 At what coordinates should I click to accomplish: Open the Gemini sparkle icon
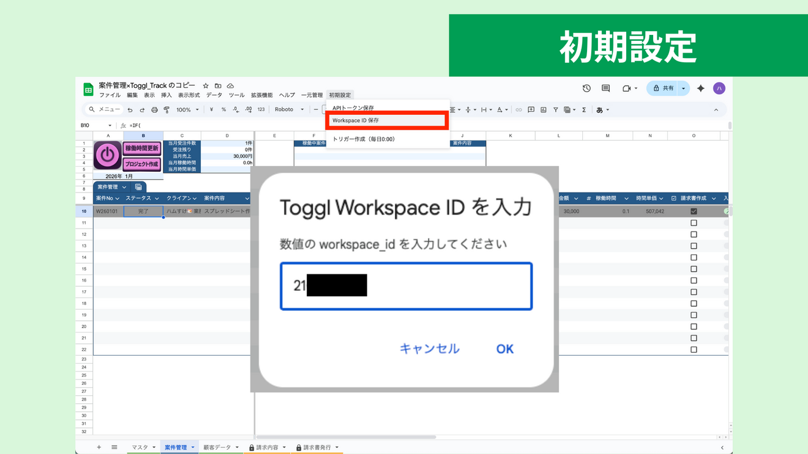coord(701,89)
